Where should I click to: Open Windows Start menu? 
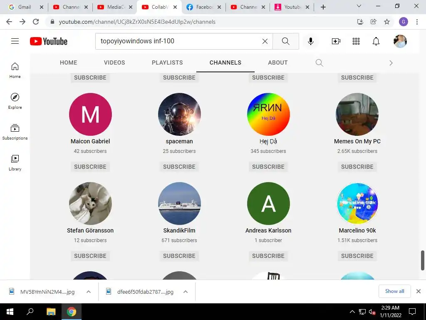[x=10, y=312]
